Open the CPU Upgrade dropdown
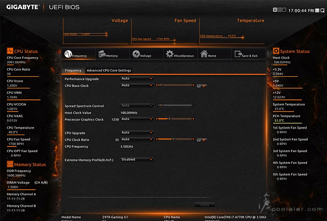The width and height of the screenshot is (327, 221). pos(136,133)
